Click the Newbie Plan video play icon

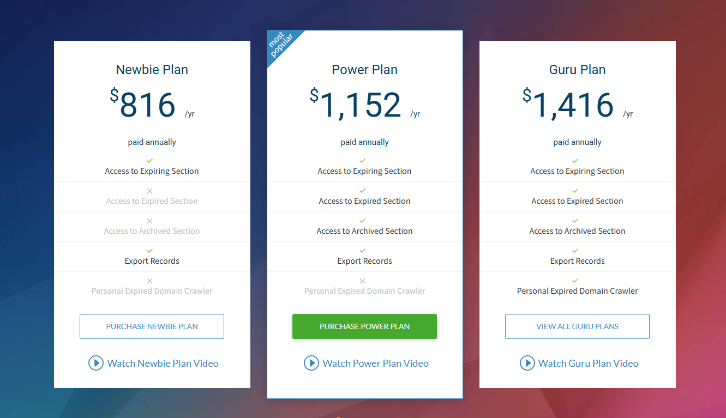[x=95, y=363]
